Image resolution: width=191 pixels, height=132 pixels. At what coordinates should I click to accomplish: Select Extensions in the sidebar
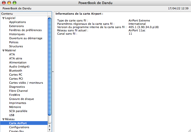[17, 26]
